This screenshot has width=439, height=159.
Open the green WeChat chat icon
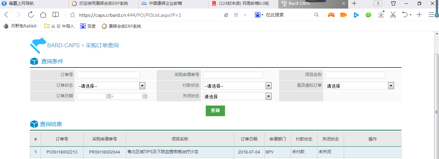coord(368,15)
